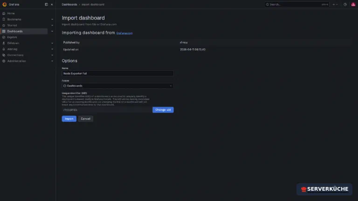The image size is (358, 201).
Task: Open Home in the sidebar
Action: (11, 13)
